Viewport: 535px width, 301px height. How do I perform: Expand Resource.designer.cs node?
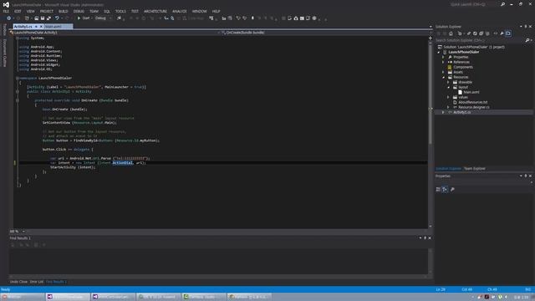[448, 107]
